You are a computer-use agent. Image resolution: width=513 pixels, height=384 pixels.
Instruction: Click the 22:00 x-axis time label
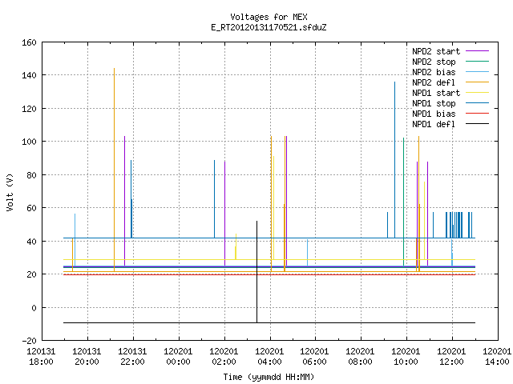click(x=132, y=362)
